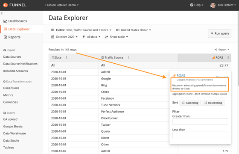239x154 pixels.
Task: Expand the Show table dropdown
Action: (117, 37)
